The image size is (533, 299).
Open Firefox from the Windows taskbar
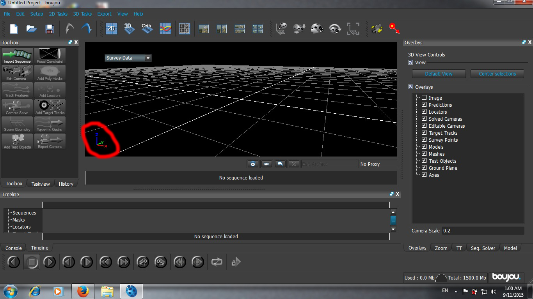coord(83,291)
